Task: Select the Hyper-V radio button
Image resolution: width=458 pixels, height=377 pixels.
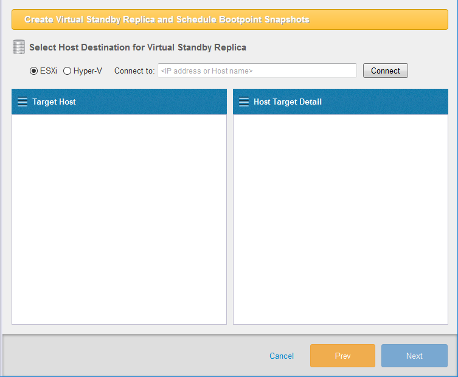Action: tap(67, 71)
